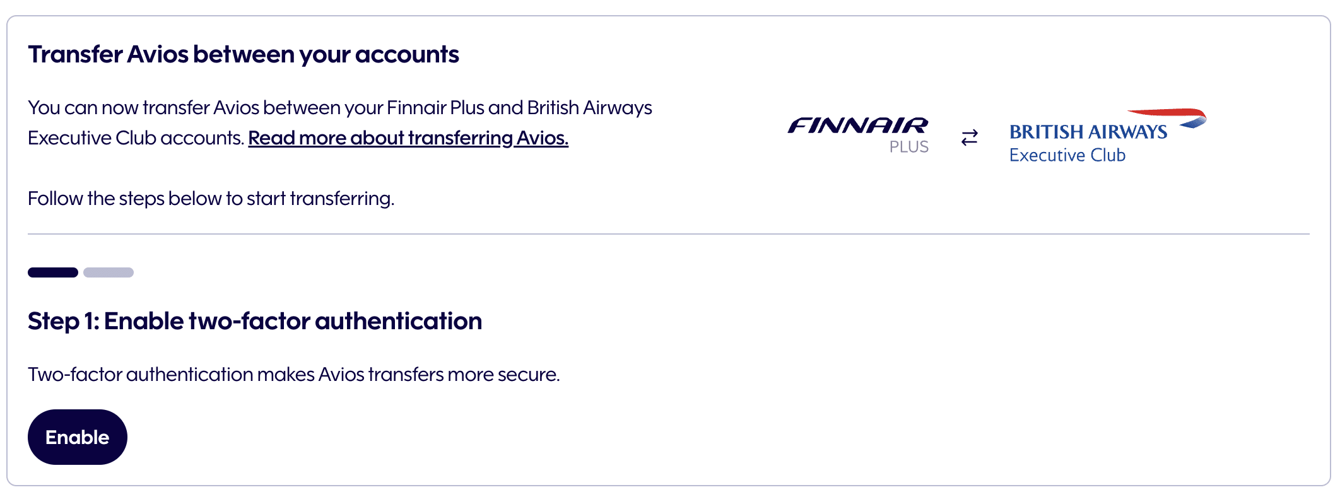The height and width of the screenshot is (497, 1340).
Task: Click the Finnair wordmark logo
Action: coord(857,126)
